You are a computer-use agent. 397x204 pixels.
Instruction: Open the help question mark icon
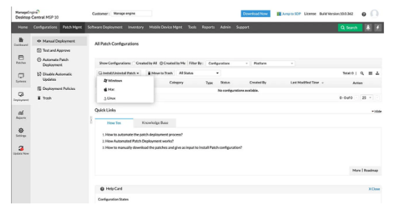point(364,14)
